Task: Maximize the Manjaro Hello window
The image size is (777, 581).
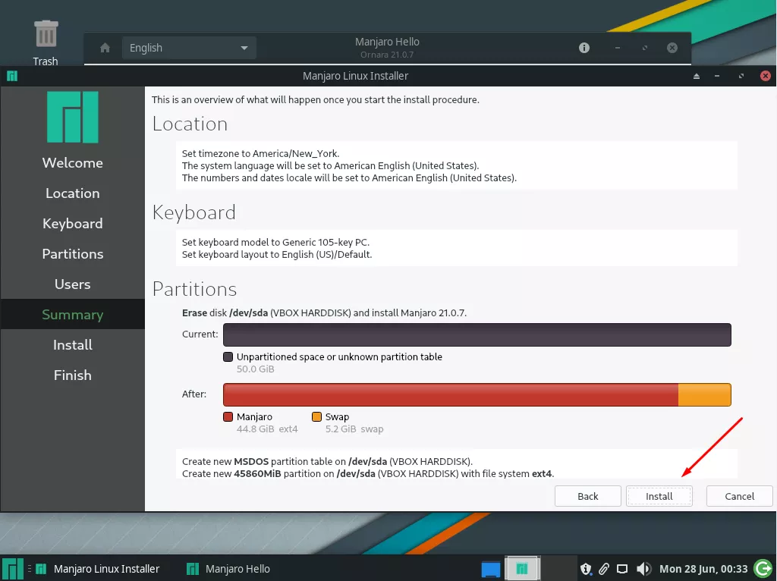Action: (645, 48)
